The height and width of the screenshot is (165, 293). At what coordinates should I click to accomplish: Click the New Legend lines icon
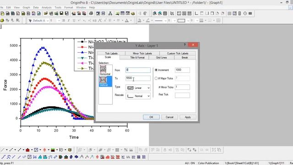click(x=229, y=13)
